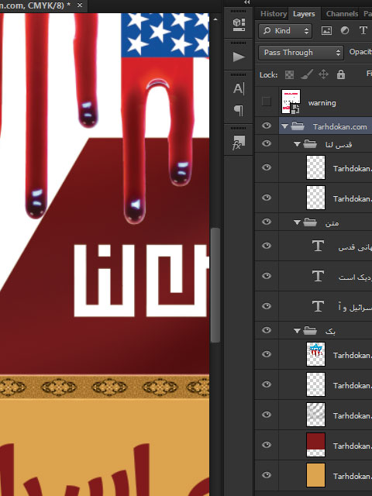Open the Actions panel play icon
372x496 pixels.
[239, 57]
